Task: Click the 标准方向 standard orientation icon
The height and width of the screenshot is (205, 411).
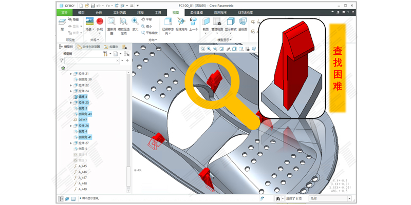Action: (x=181, y=23)
